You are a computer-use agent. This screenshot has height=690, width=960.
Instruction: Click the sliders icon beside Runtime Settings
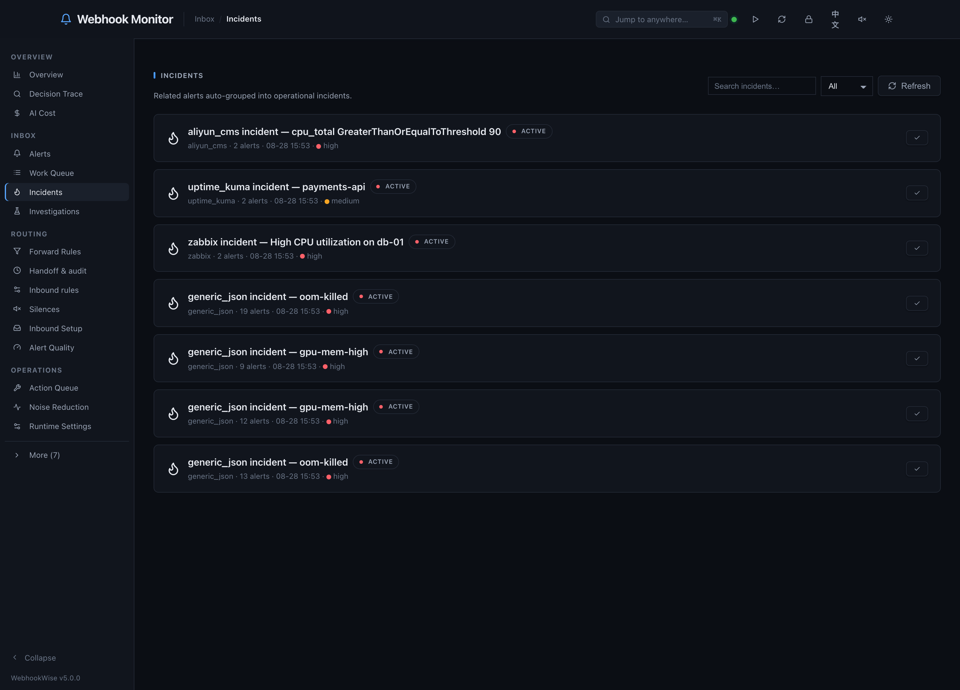(x=17, y=426)
